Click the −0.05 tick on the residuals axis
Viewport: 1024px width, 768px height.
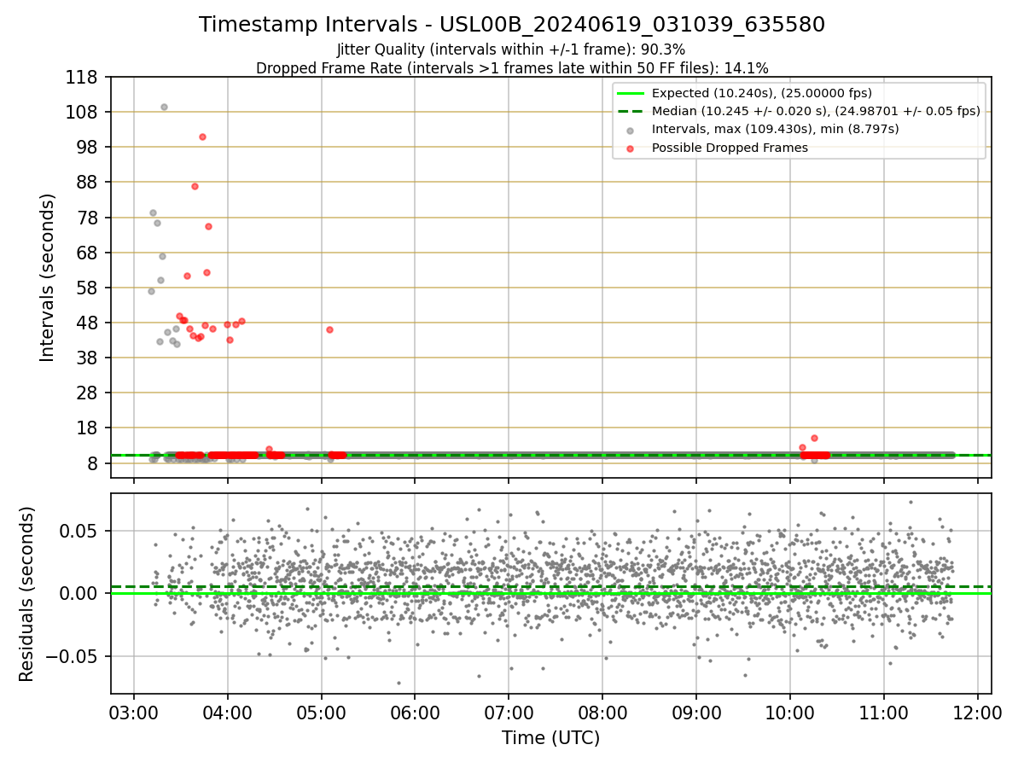click(x=74, y=656)
